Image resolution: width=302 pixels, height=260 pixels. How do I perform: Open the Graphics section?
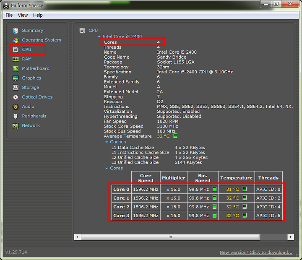click(x=31, y=78)
